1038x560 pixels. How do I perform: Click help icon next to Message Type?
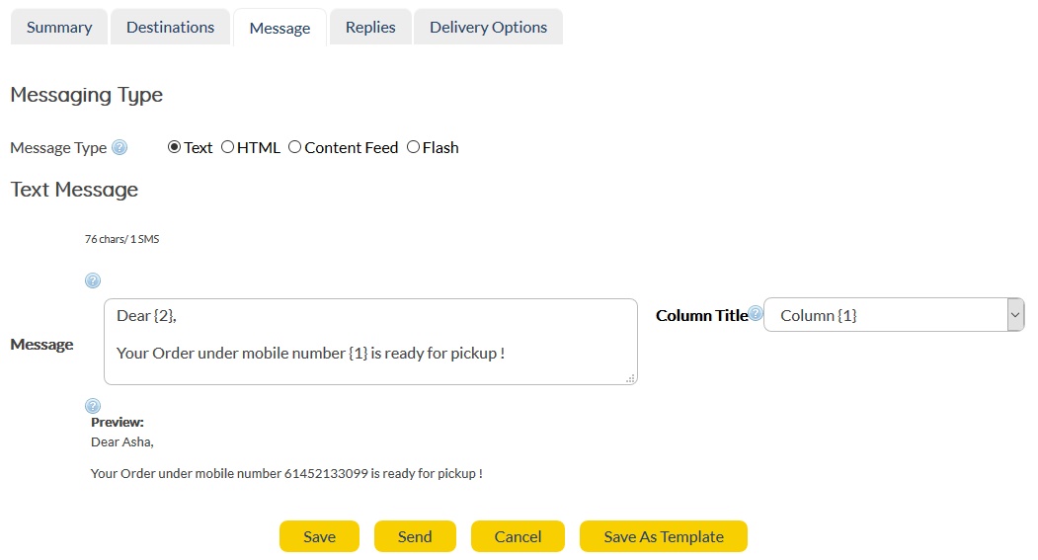point(120,148)
